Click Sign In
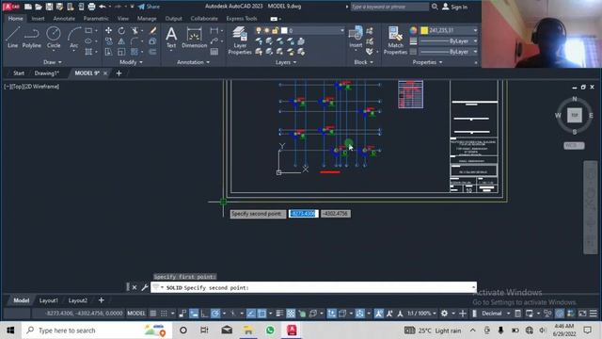 [x=455, y=7]
